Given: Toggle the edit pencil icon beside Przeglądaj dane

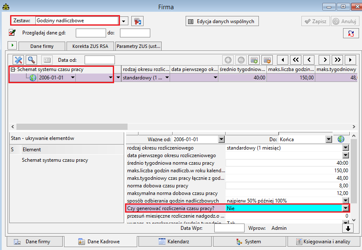Looking at the screenshot, I should pyautogui.click(x=12, y=33).
